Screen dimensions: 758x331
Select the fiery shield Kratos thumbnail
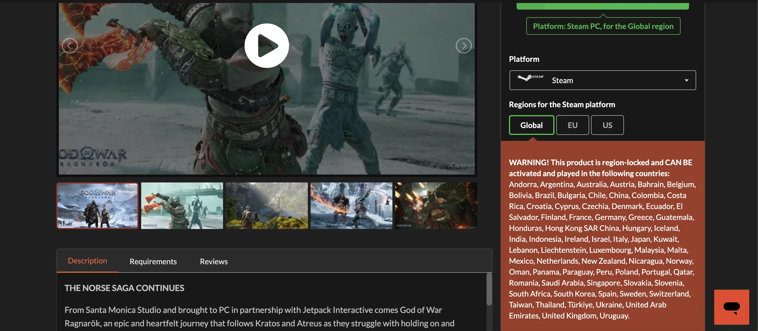coord(436,205)
